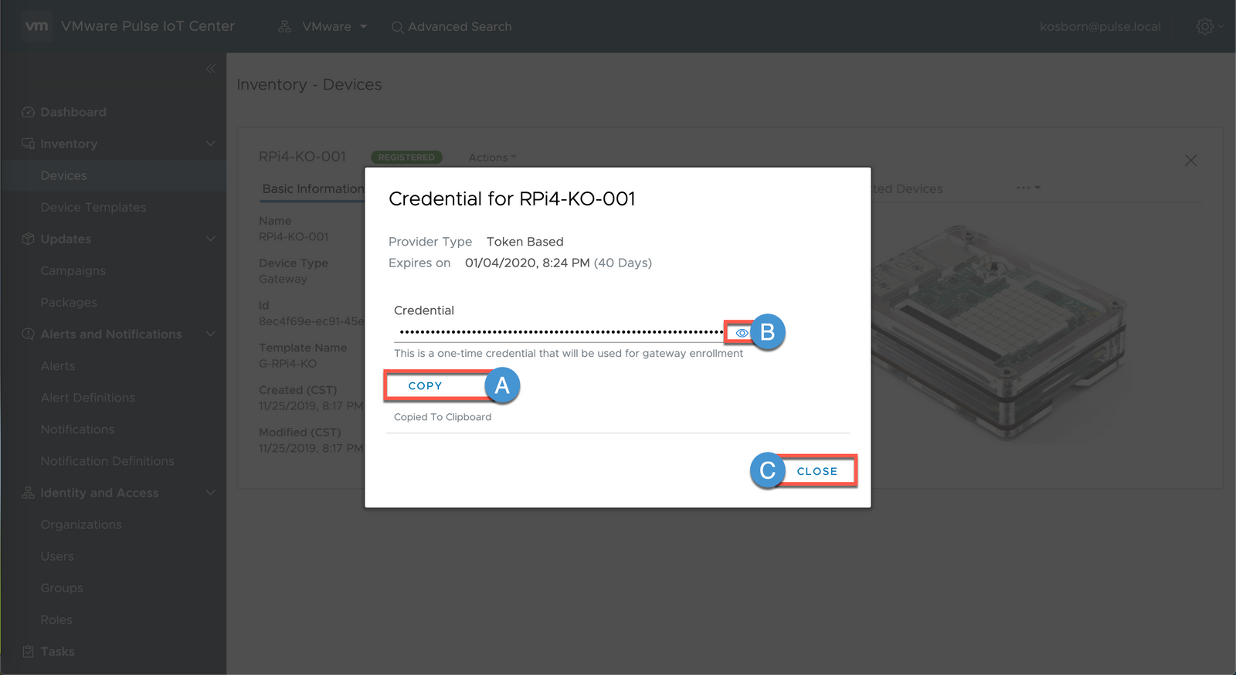Collapse the sidebar with double chevron

point(211,69)
